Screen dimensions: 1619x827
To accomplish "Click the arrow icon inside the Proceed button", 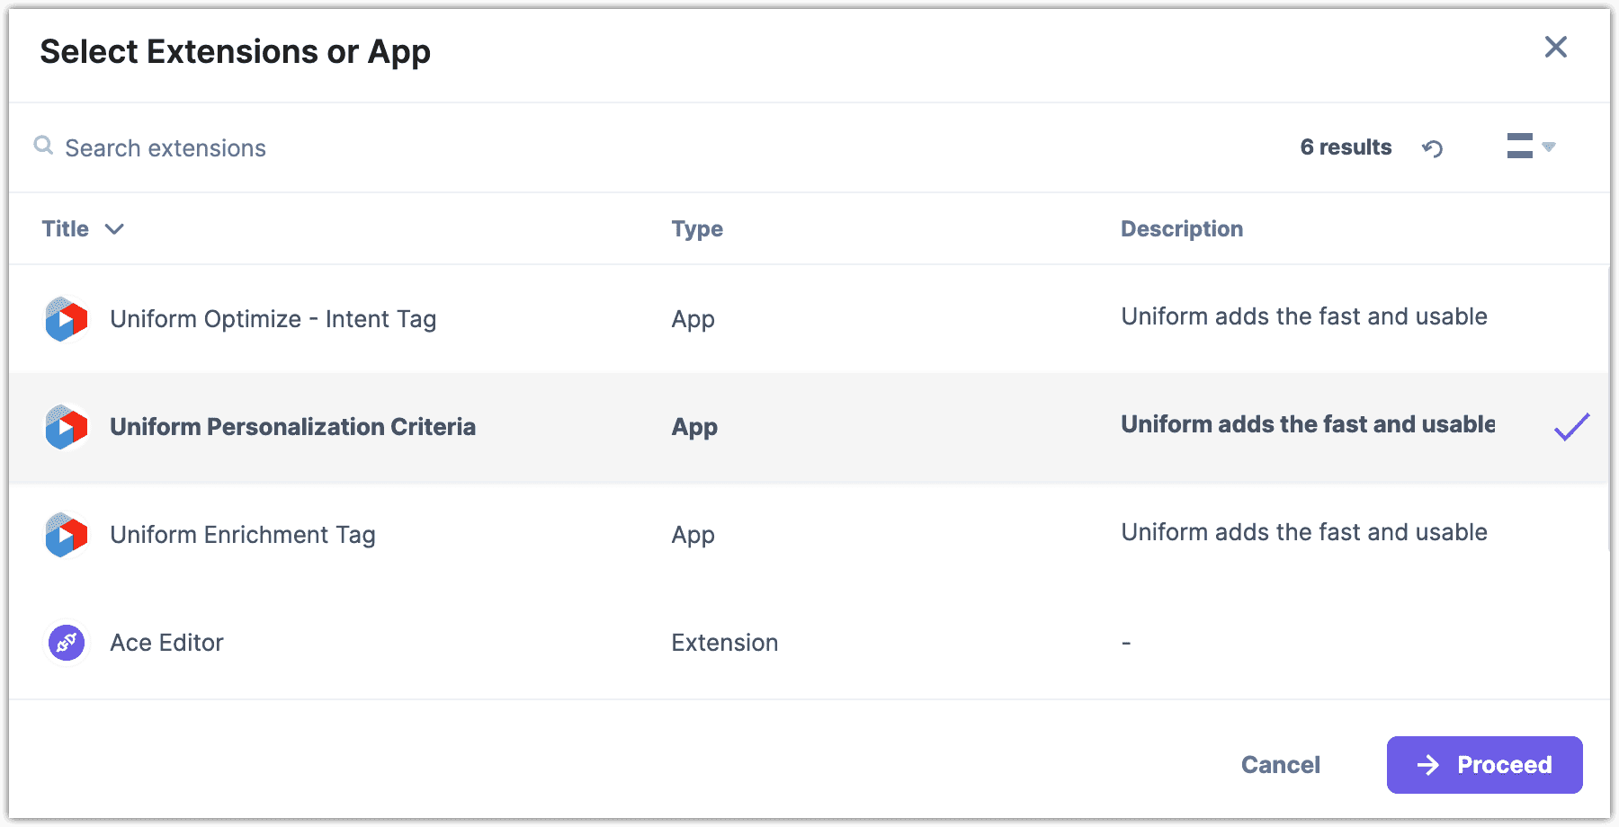I will 1427,764.
